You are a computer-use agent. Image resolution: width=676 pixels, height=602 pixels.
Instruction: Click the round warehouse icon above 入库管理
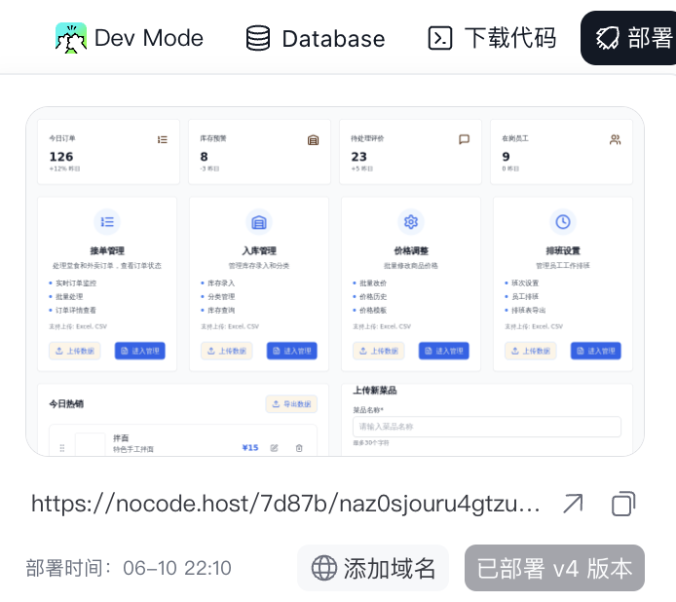pyautogui.click(x=259, y=222)
